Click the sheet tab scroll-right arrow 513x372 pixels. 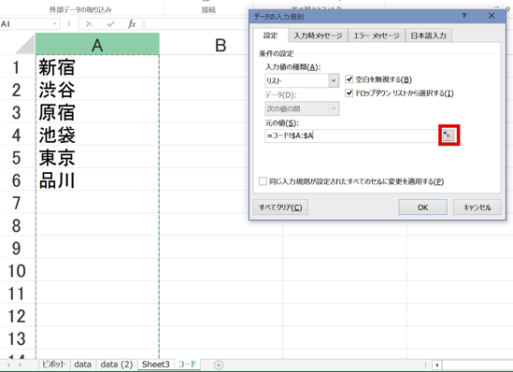(21, 365)
